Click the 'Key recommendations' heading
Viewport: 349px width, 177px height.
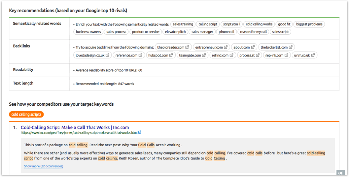click(x=68, y=11)
